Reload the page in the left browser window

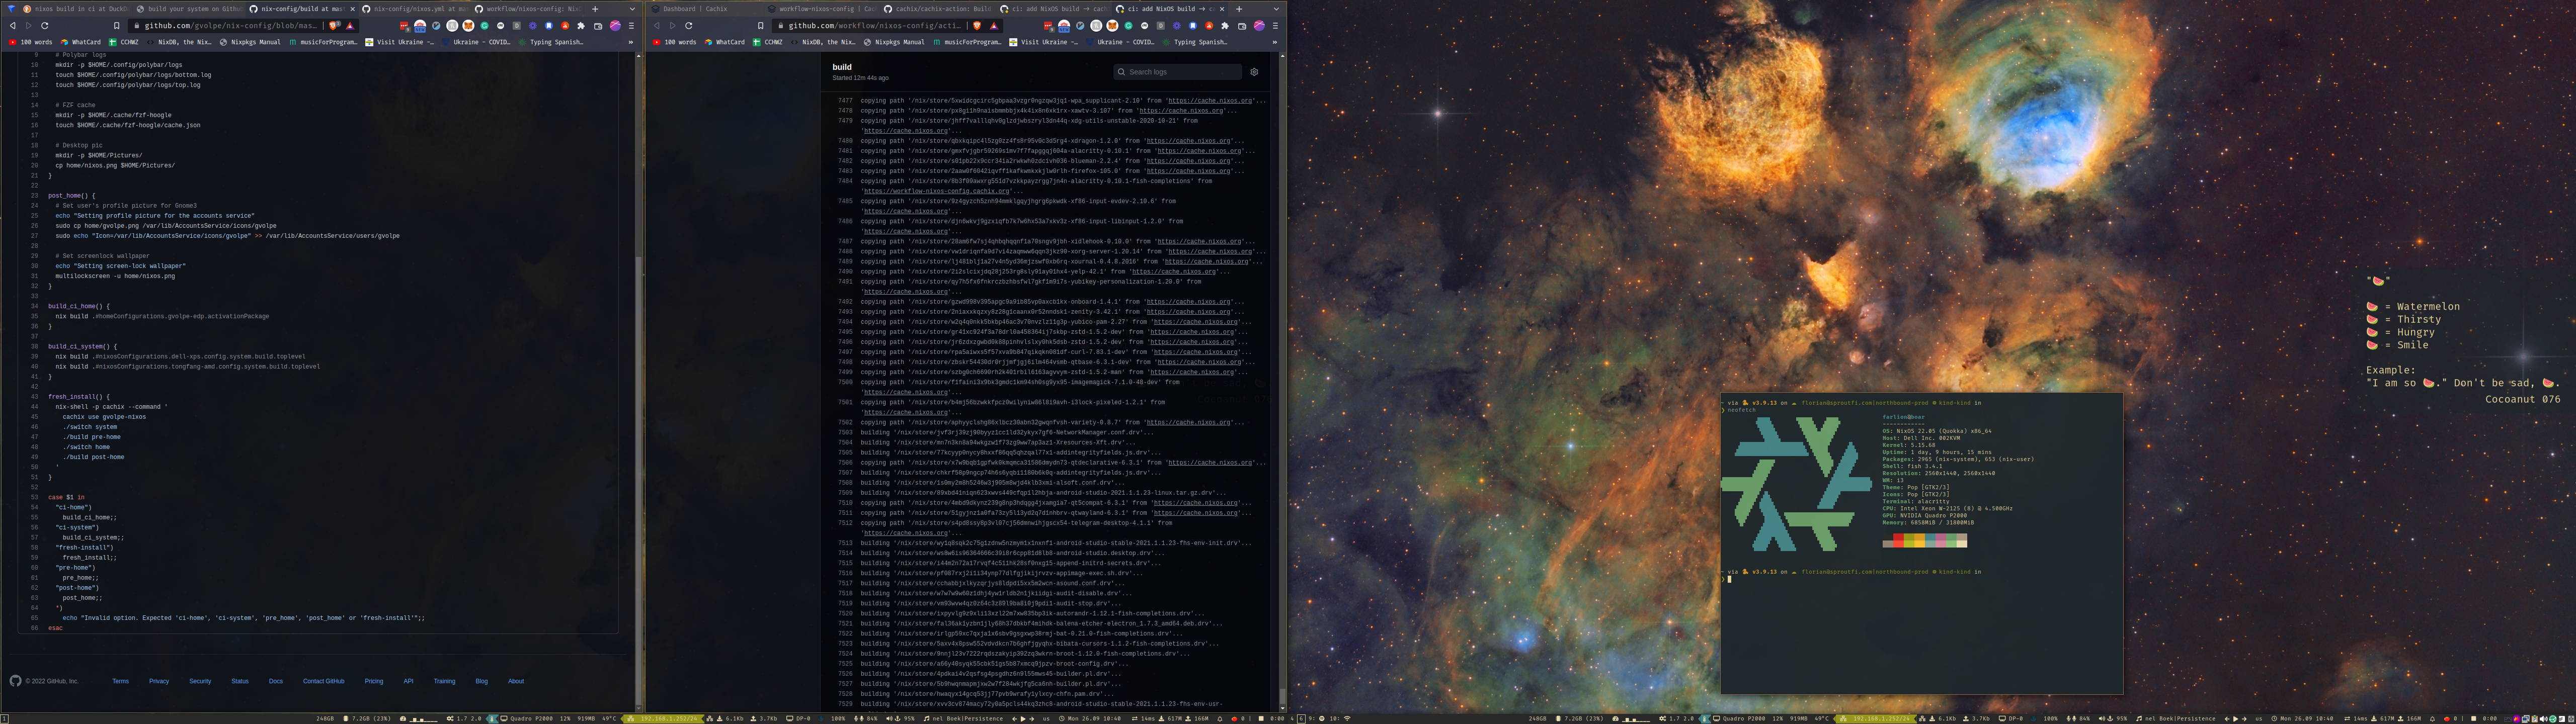point(44,26)
